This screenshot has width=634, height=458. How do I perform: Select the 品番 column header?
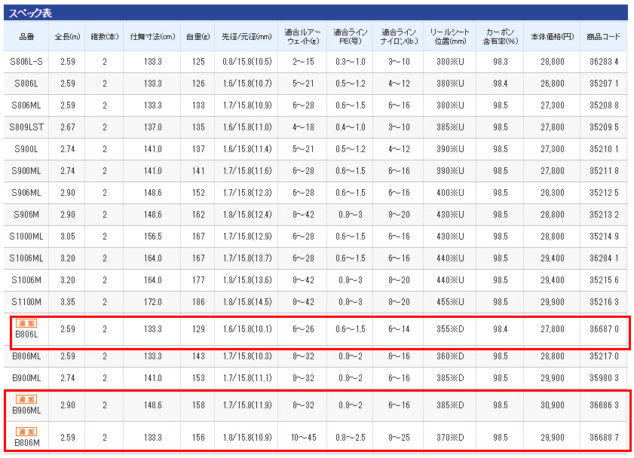coord(26,37)
